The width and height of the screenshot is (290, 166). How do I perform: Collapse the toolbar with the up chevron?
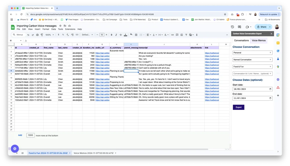227,35
